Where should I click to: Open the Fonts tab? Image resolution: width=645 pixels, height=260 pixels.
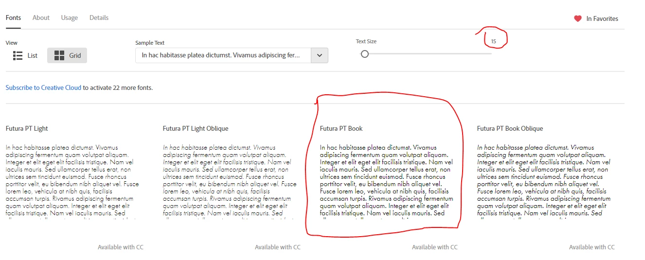[13, 17]
